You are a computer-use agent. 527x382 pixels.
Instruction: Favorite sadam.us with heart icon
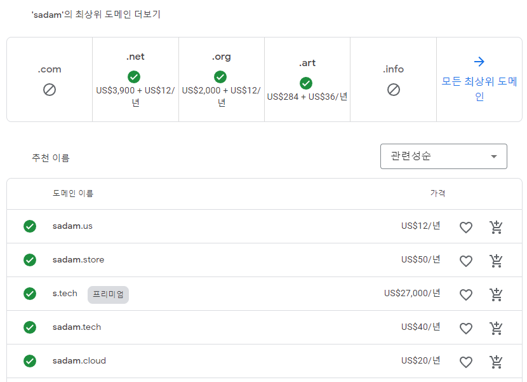pyautogui.click(x=466, y=227)
